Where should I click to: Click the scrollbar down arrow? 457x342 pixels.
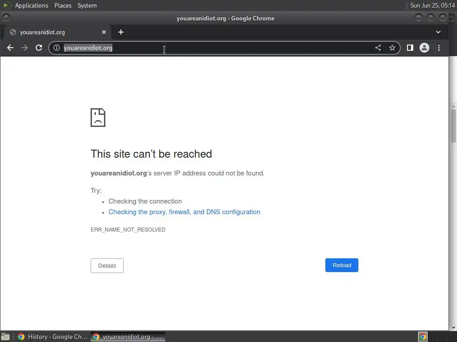(x=453, y=328)
